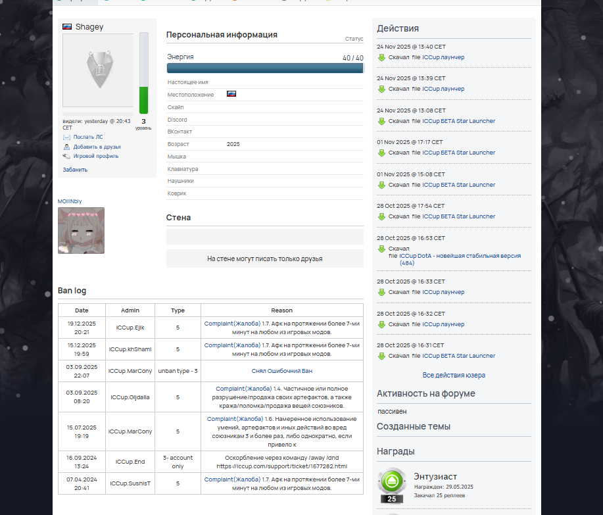Viewport: 603px width, 515px height.
Task: Click the пассивен forum activity text
Action: (392, 412)
